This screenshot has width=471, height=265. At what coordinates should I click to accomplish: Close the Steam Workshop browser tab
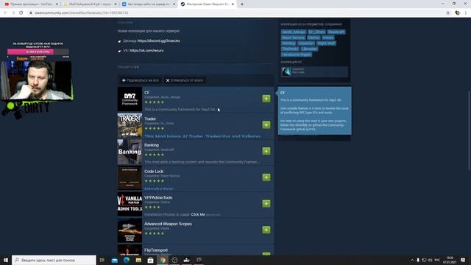(x=233, y=4)
